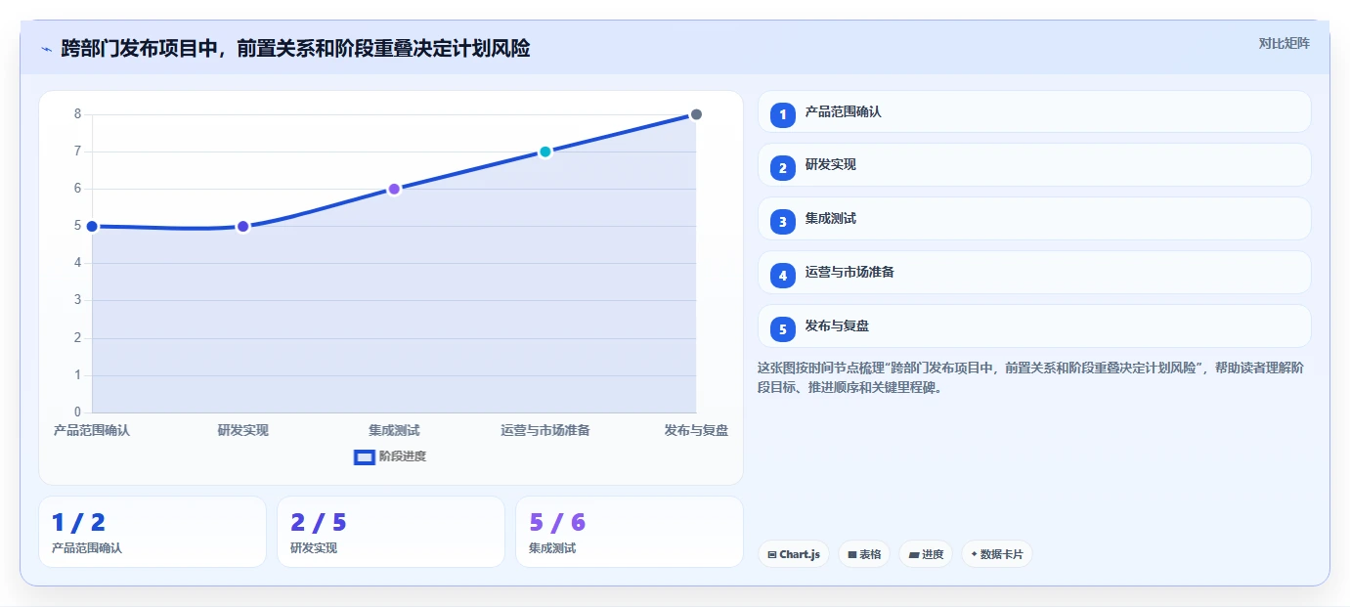Click the cyan data point for 运营与市场准备

pyautogui.click(x=545, y=152)
